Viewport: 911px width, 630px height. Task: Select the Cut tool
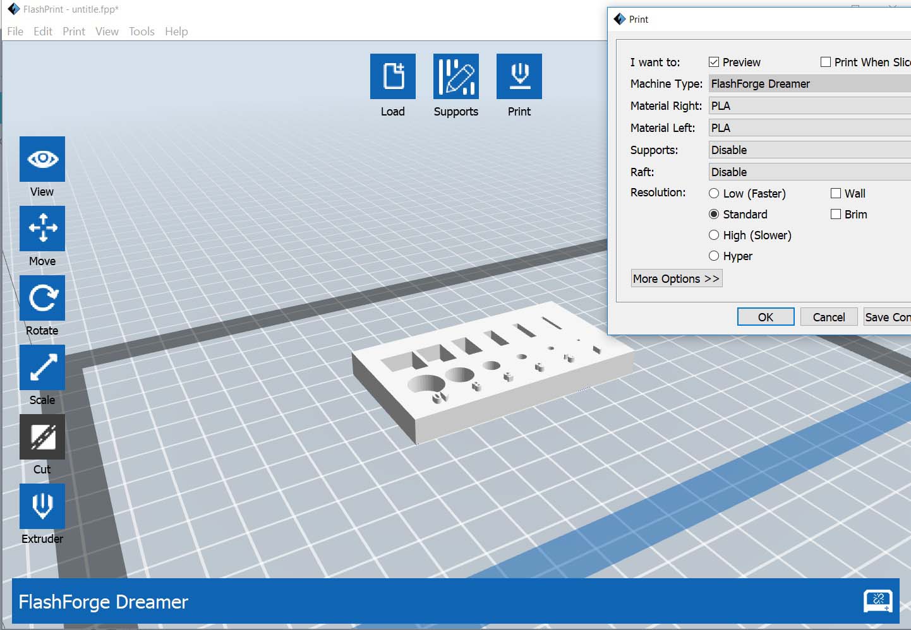(x=42, y=437)
